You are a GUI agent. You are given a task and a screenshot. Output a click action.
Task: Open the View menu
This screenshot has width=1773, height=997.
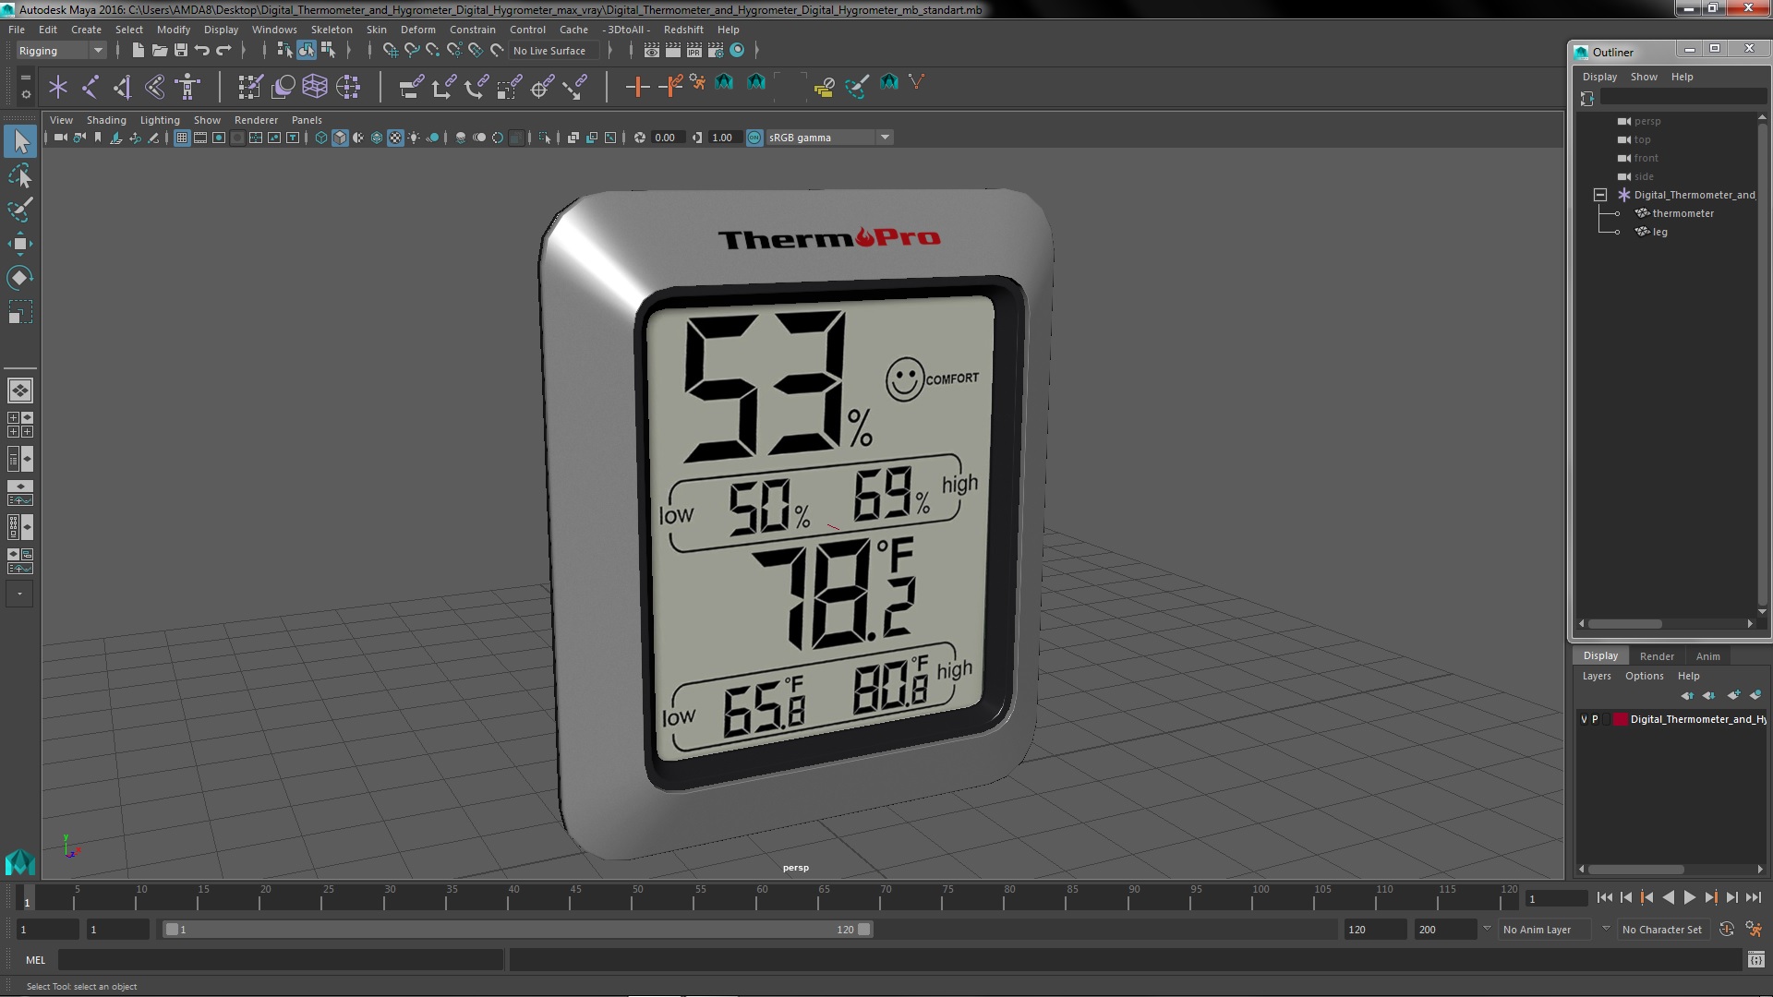click(x=60, y=119)
